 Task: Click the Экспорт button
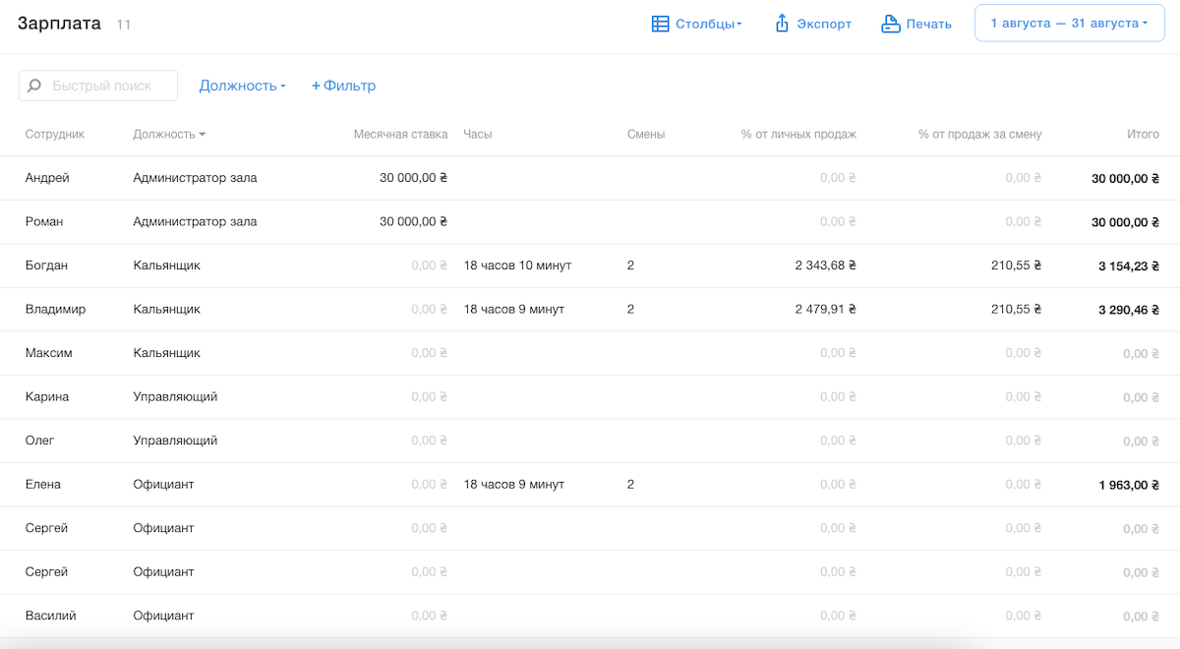click(x=813, y=24)
